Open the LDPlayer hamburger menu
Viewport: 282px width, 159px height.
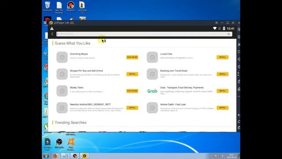coord(216,23)
